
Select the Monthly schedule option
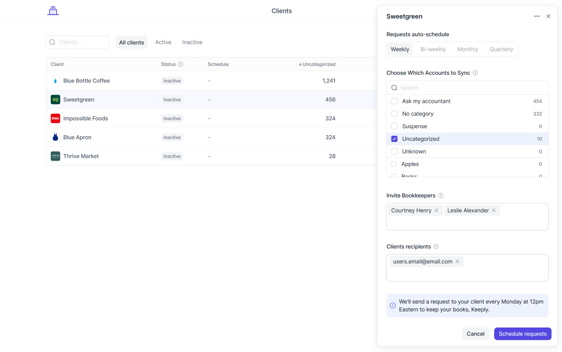pos(467,49)
